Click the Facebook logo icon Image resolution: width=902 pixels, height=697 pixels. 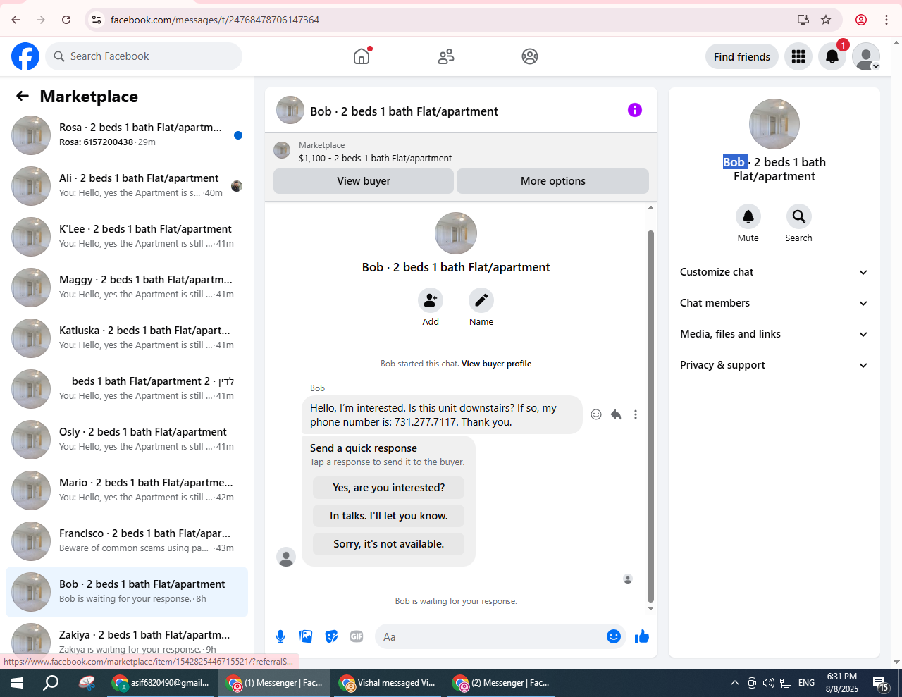[x=25, y=56]
